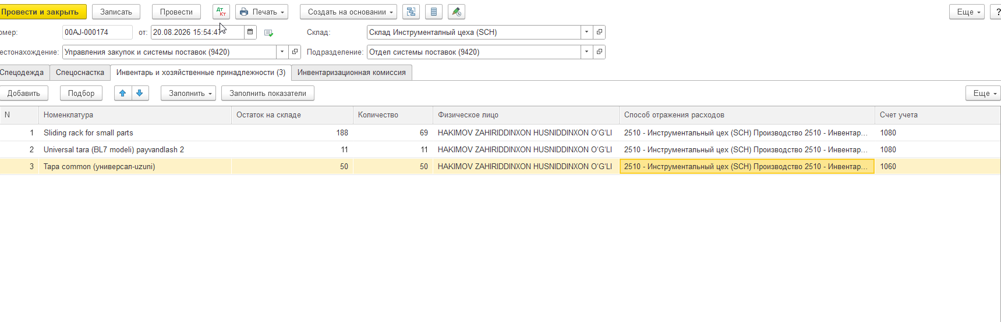Viewport: 1001px width, 322px height.
Task: Expand the Местонахождение dropdown list
Action: tap(282, 52)
